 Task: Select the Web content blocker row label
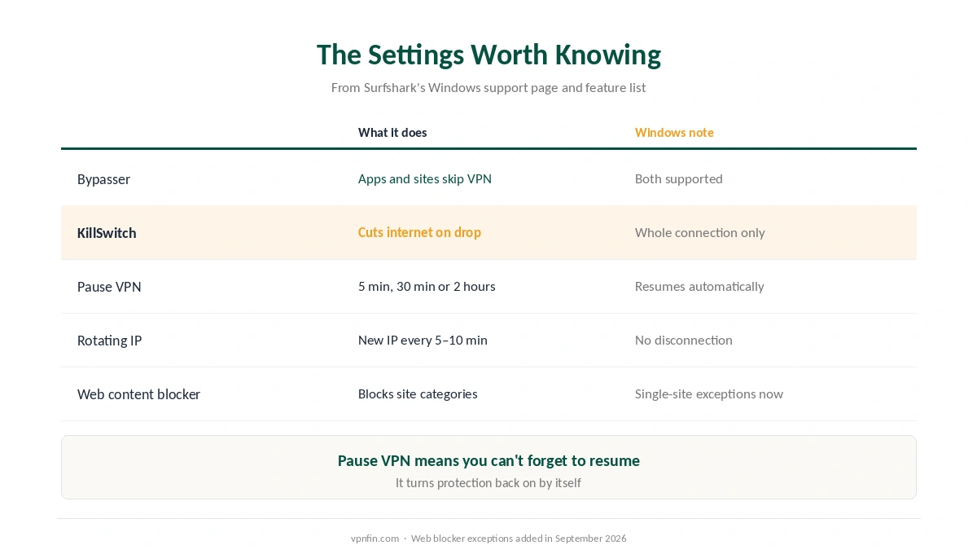tap(138, 394)
